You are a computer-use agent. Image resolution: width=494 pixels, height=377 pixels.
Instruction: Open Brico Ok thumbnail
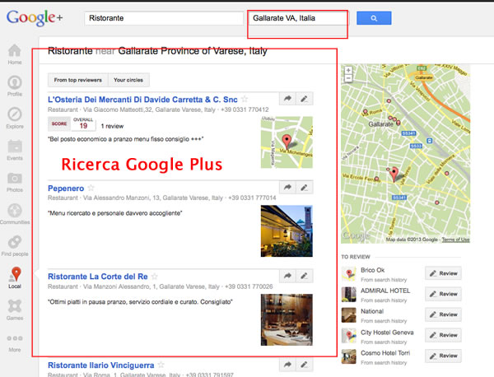point(349,273)
